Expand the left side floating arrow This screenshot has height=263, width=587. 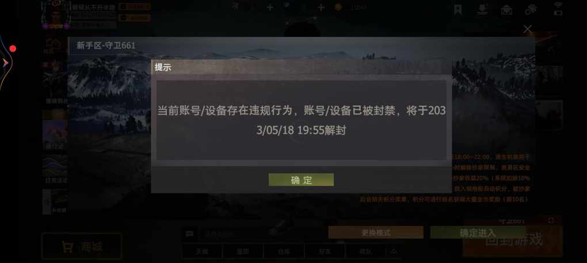click(5, 63)
